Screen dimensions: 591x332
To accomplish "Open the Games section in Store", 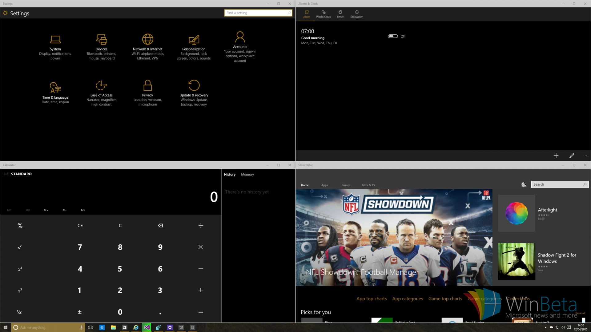I will [x=346, y=185].
